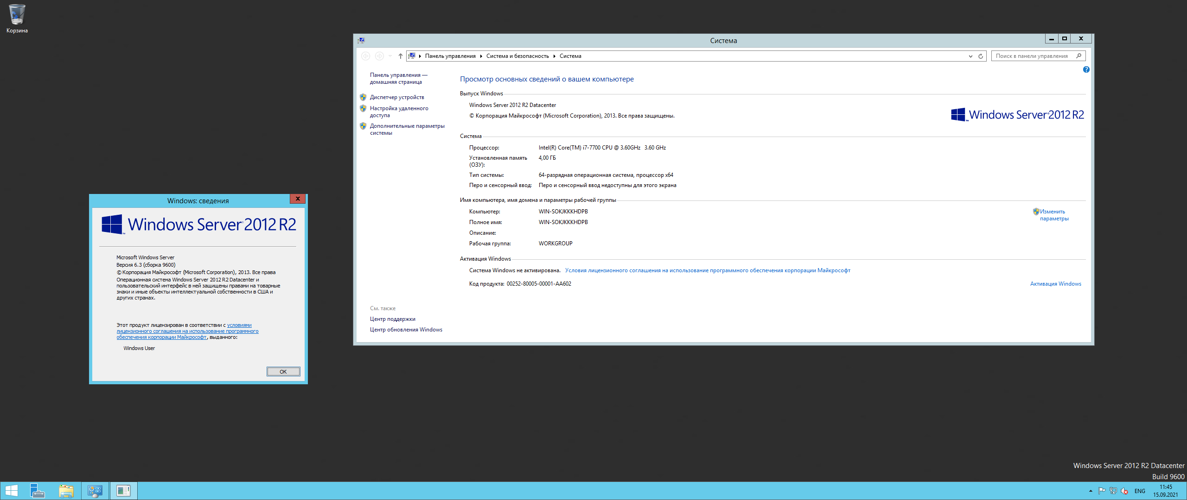The image size is (1187, 500).
Task: Open license agreement link in the winver dialog
Action: (187, 331)
